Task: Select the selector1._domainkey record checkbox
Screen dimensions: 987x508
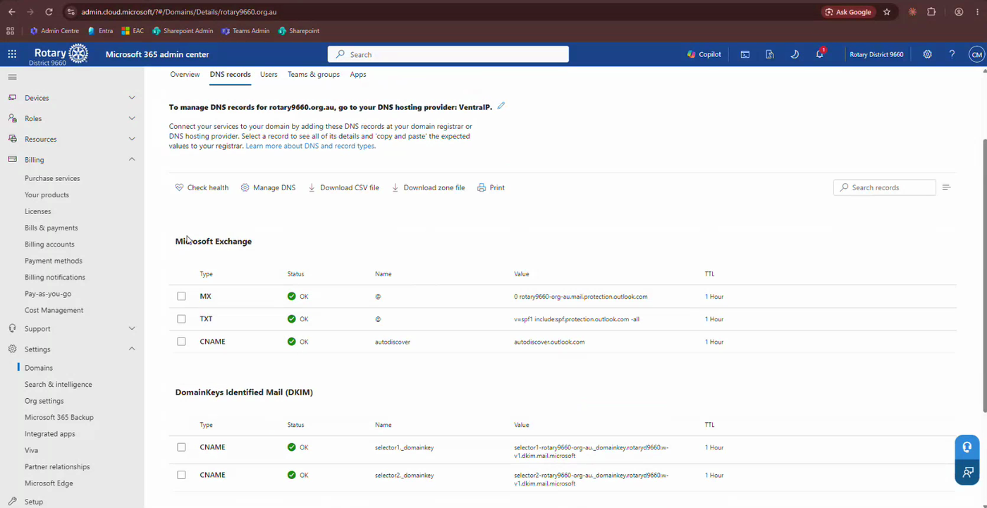Action: pos(181,447)
